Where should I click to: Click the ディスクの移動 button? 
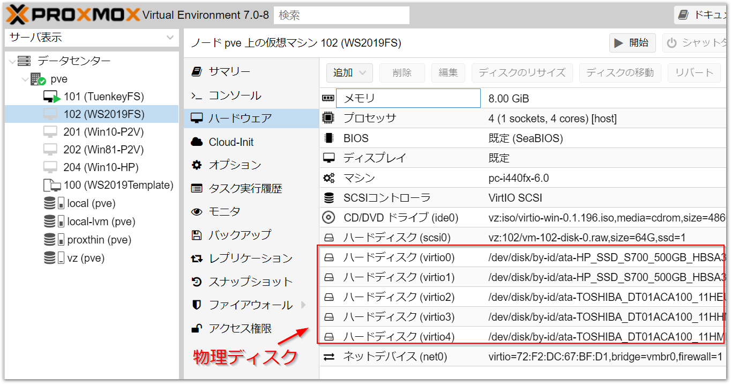coord(620,73)
